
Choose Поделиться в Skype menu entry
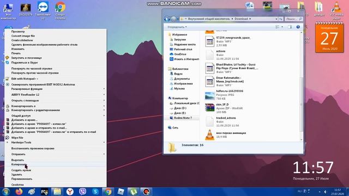click(x=55, y=63)
